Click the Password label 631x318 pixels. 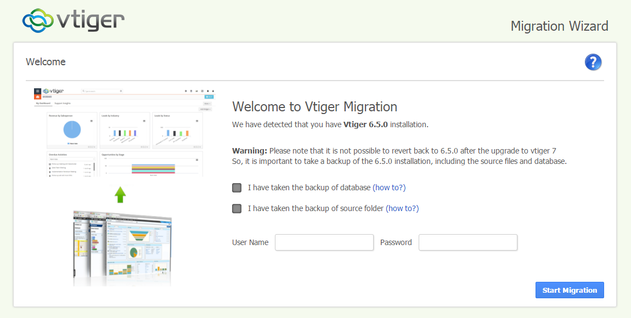396,242
